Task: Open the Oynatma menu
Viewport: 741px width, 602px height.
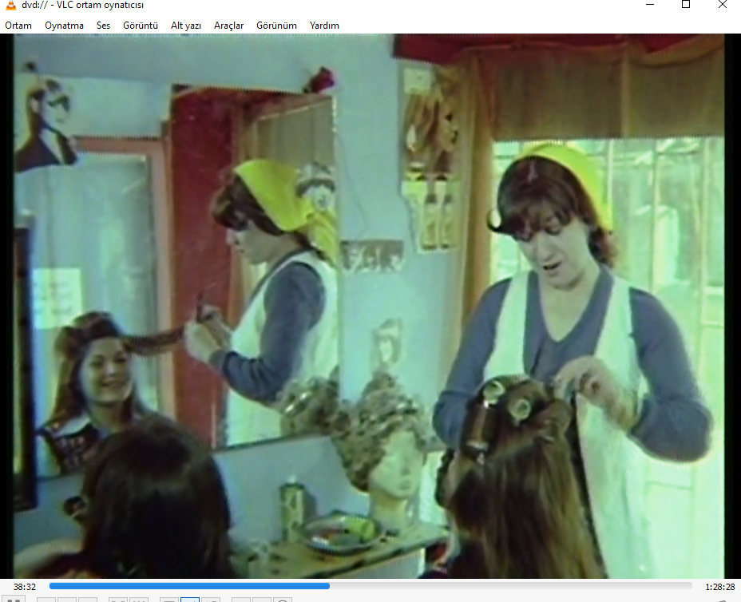Action: pos(64,26)
